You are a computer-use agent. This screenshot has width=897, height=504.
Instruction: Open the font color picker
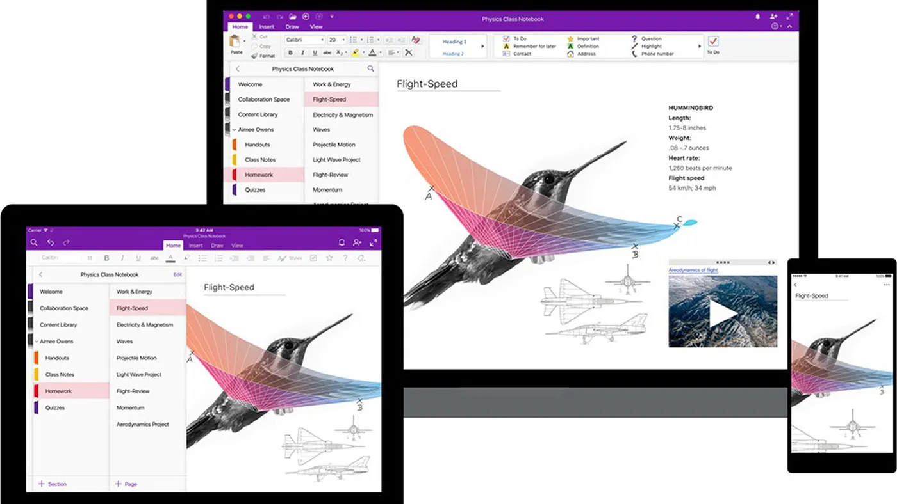tap(372, 52)
